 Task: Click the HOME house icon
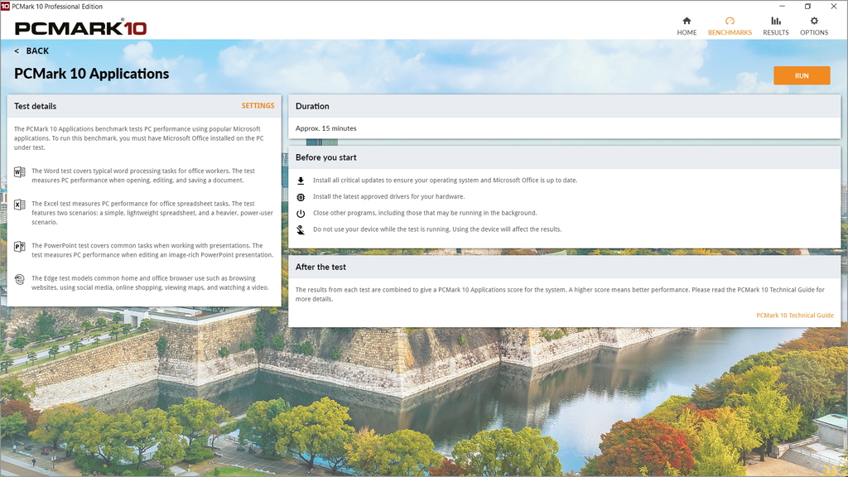pos(687,21)
